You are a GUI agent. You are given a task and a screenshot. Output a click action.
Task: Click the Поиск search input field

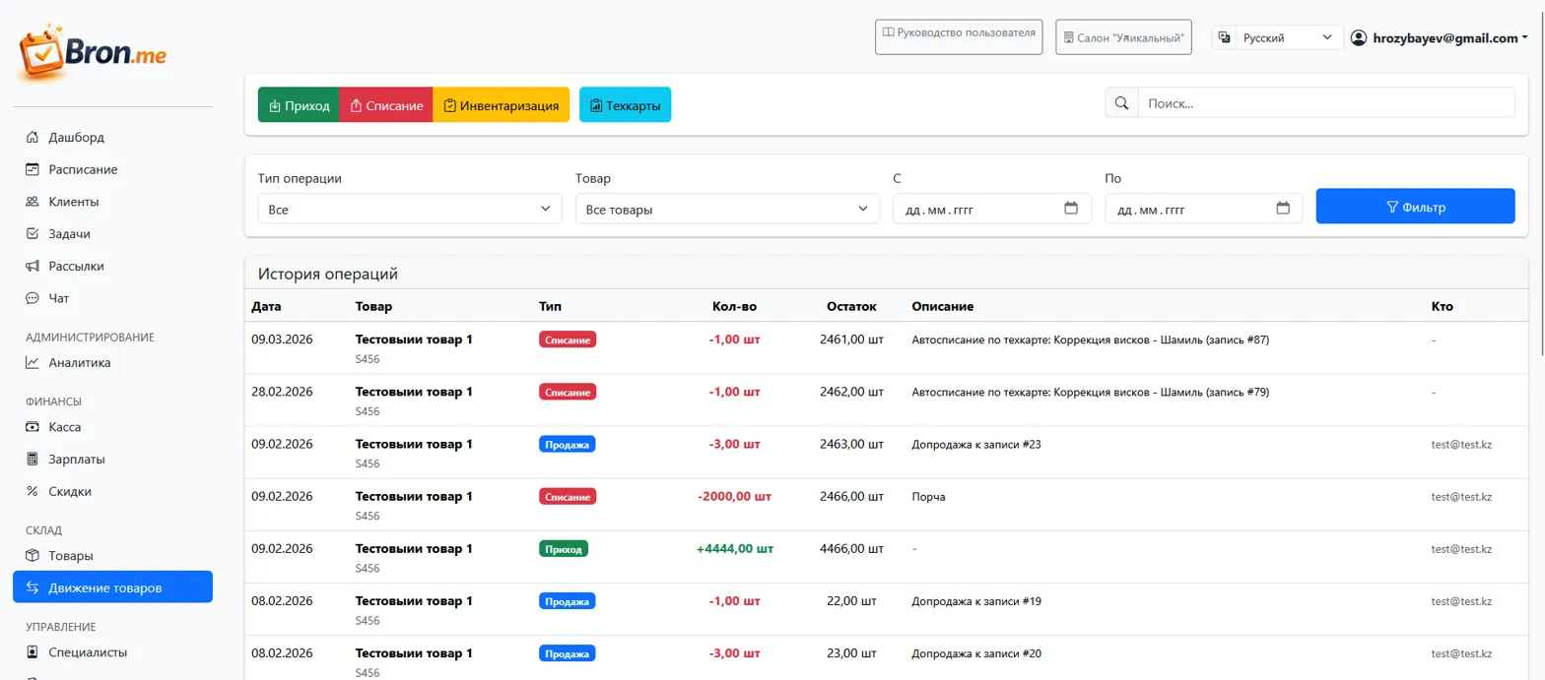[x=1325, y=103]
